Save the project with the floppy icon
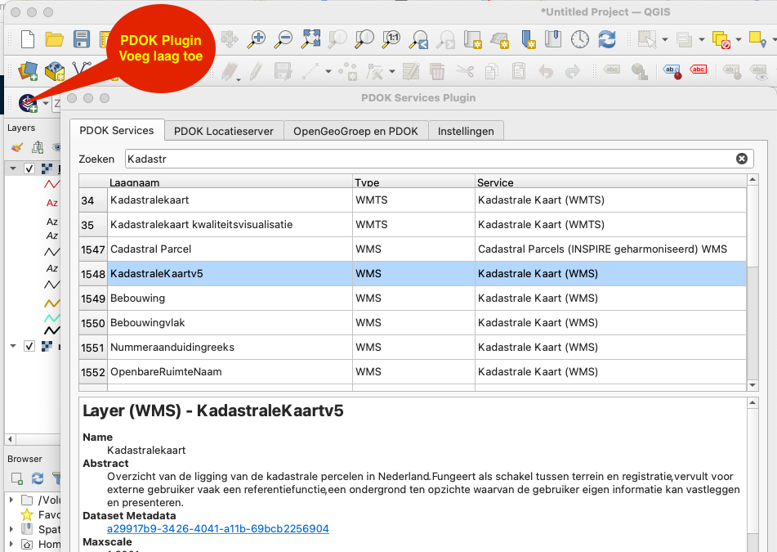 82,39
